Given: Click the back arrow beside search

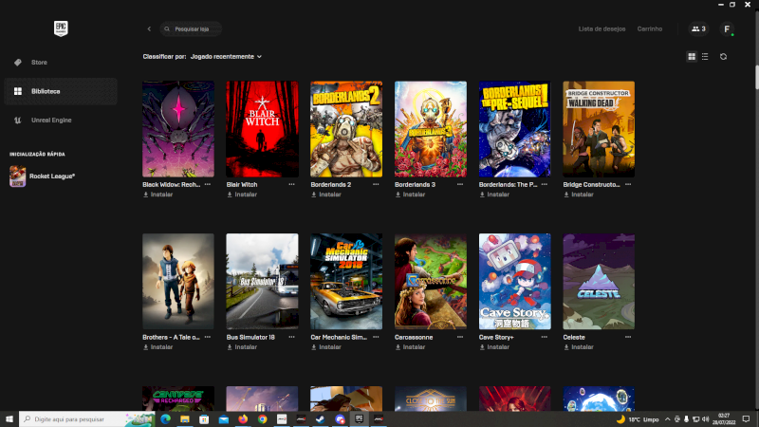Looking at the screenshot, I should pos(149,29).
